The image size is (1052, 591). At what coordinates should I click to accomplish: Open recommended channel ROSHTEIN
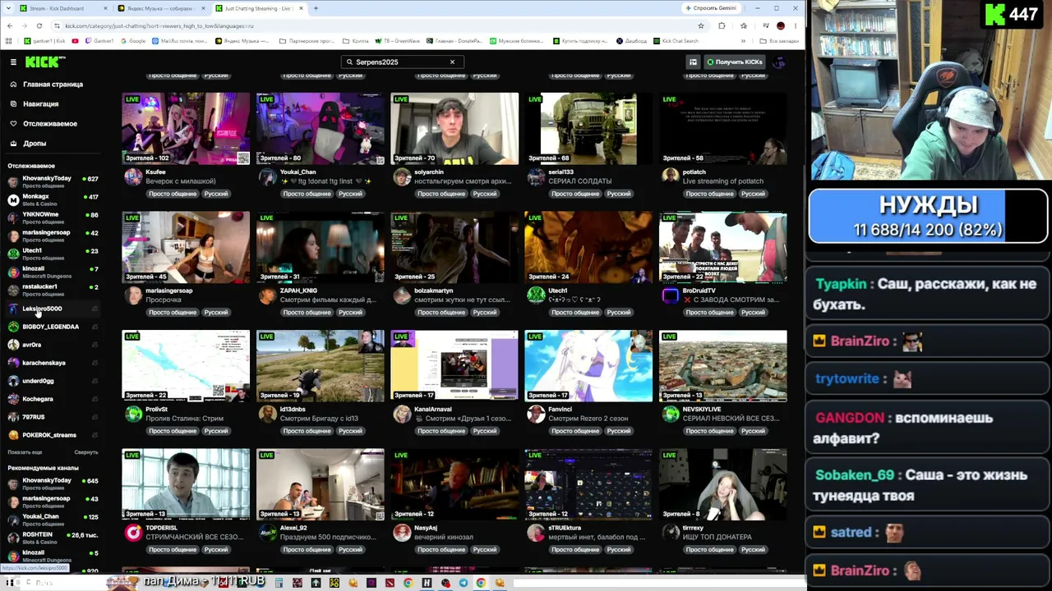(53, 538)
